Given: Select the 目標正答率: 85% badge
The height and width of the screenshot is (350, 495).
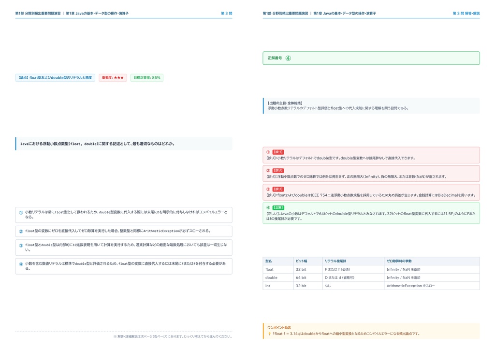Looking at the screenshot, I should point(147,78).
